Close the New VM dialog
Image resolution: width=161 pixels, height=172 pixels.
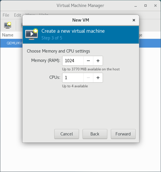pyautogui.click(x=134, y=20)
